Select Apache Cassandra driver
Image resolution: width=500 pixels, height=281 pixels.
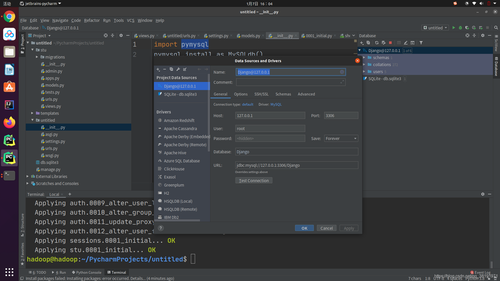tap(180, 129)
